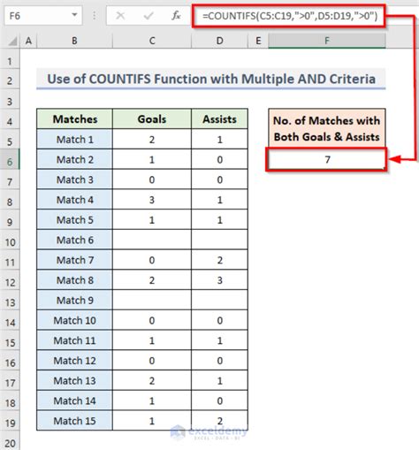Viewport: 419px width, 450px height.
Task: Click the cancel (X) icon in formula bar
Action: [x=120, y=15]
